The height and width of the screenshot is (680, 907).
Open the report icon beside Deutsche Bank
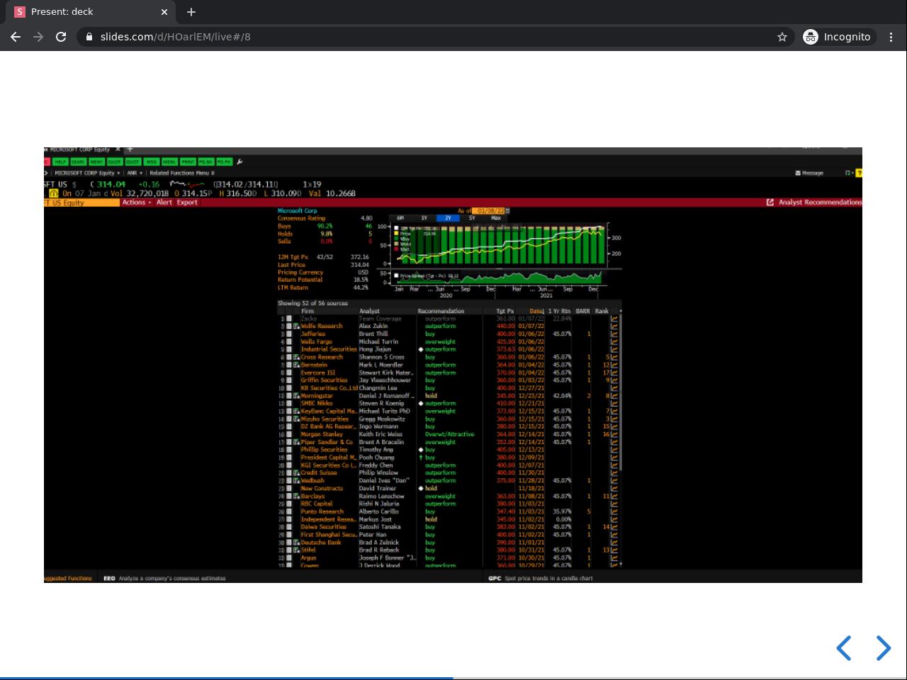[297, 543]
